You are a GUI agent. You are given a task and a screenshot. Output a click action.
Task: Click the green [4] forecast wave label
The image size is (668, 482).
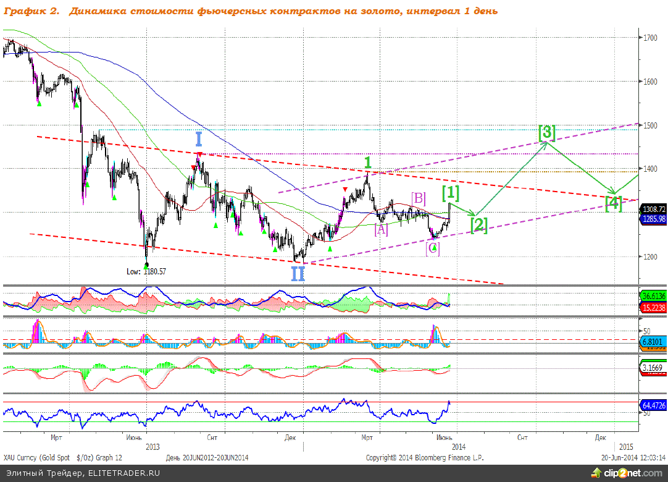pyautogui.click(x=613, y=203)
